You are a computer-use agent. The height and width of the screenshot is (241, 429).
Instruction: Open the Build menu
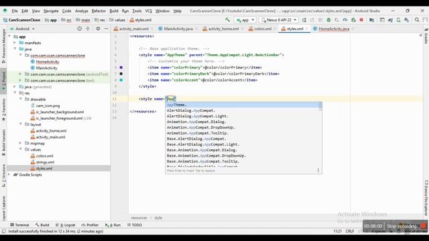point(114,11)
